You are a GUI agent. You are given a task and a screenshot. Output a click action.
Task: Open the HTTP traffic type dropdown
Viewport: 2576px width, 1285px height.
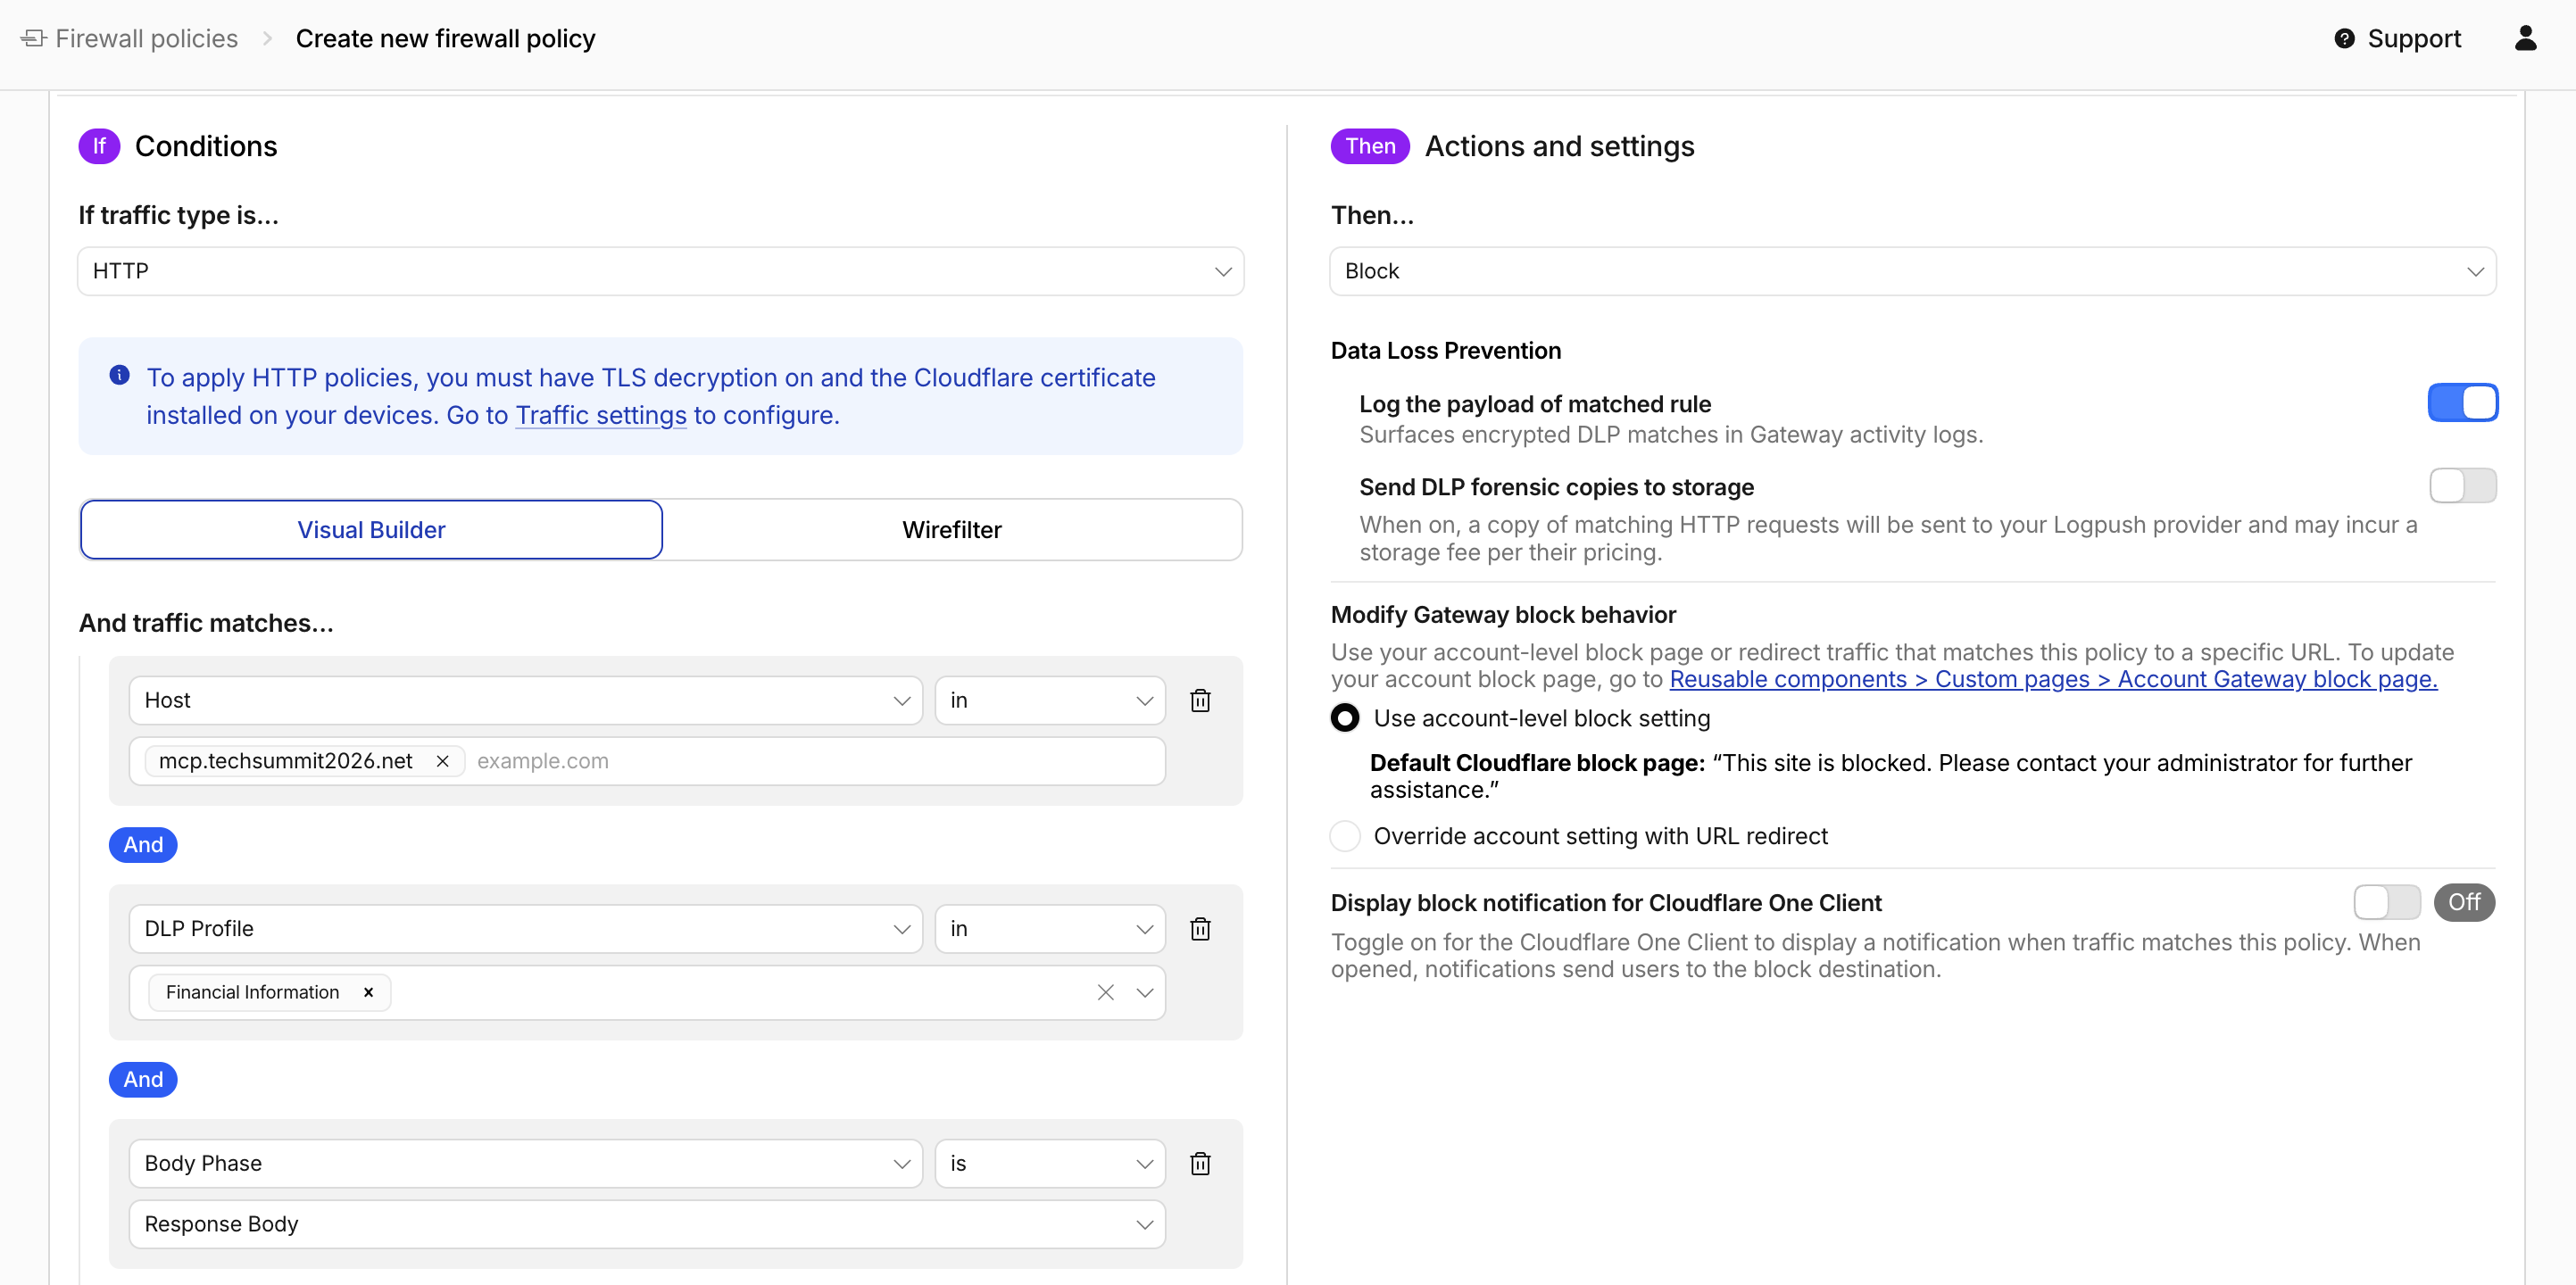pyautogui.click(x=660, y=271)
